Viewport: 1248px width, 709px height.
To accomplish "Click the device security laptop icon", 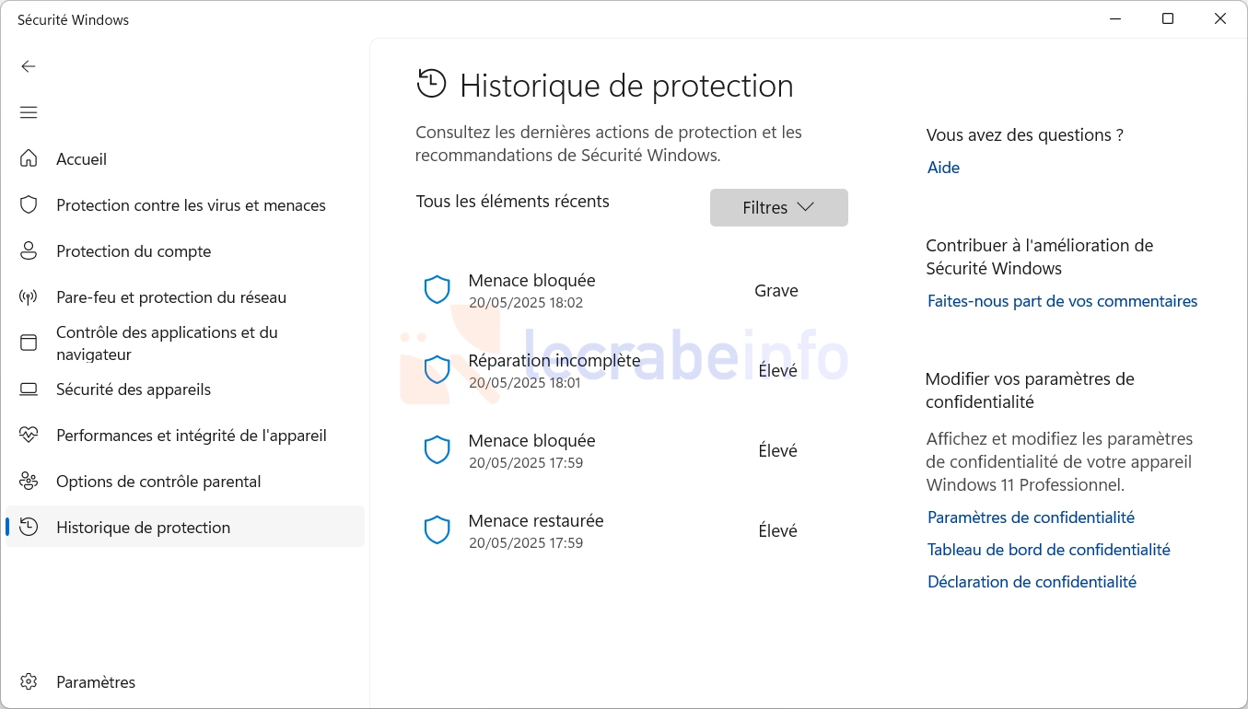I will 29,389.
